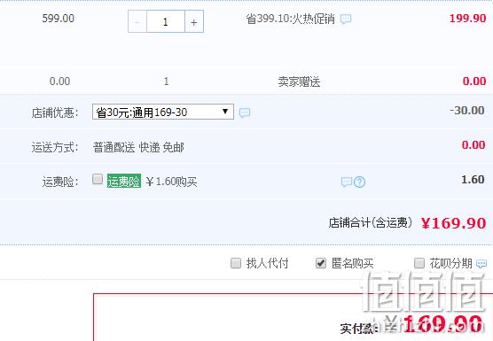This screenshot has height=341, width=493.
Task: Decrease quantity with the minus button
Action: click(137, 21)
